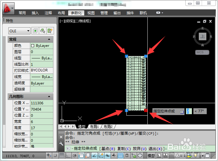
Task: Toggle Object Snap Tracking in status bar
Action: (x=94, y=155)
